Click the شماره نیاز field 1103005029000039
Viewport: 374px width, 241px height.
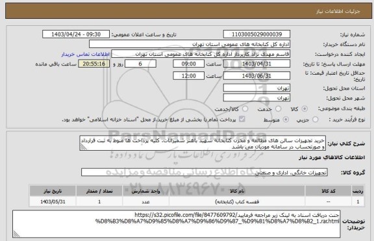pyautogui.click(x=256, y=34)
